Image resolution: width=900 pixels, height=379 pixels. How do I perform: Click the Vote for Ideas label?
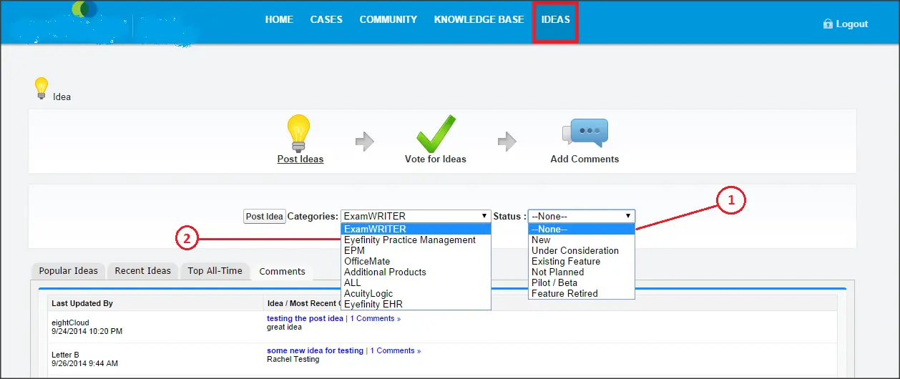(x=436, y=159)
